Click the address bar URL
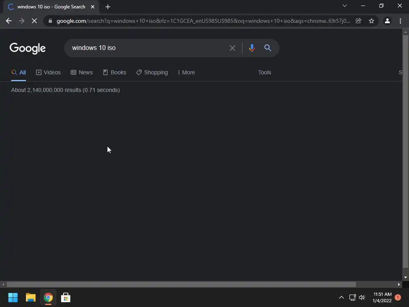Viewport: 409px width, 307px height. (x=203, y=21)
